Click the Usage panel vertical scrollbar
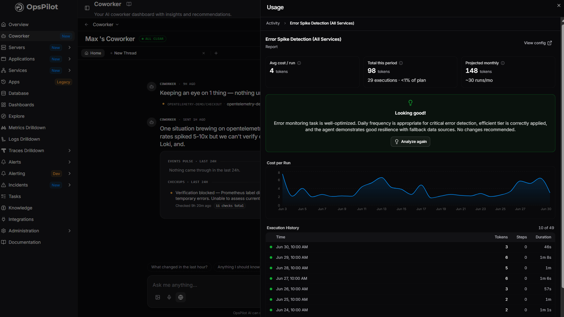The height and width of the screenshot is (317, 564). tap(563, 156)
